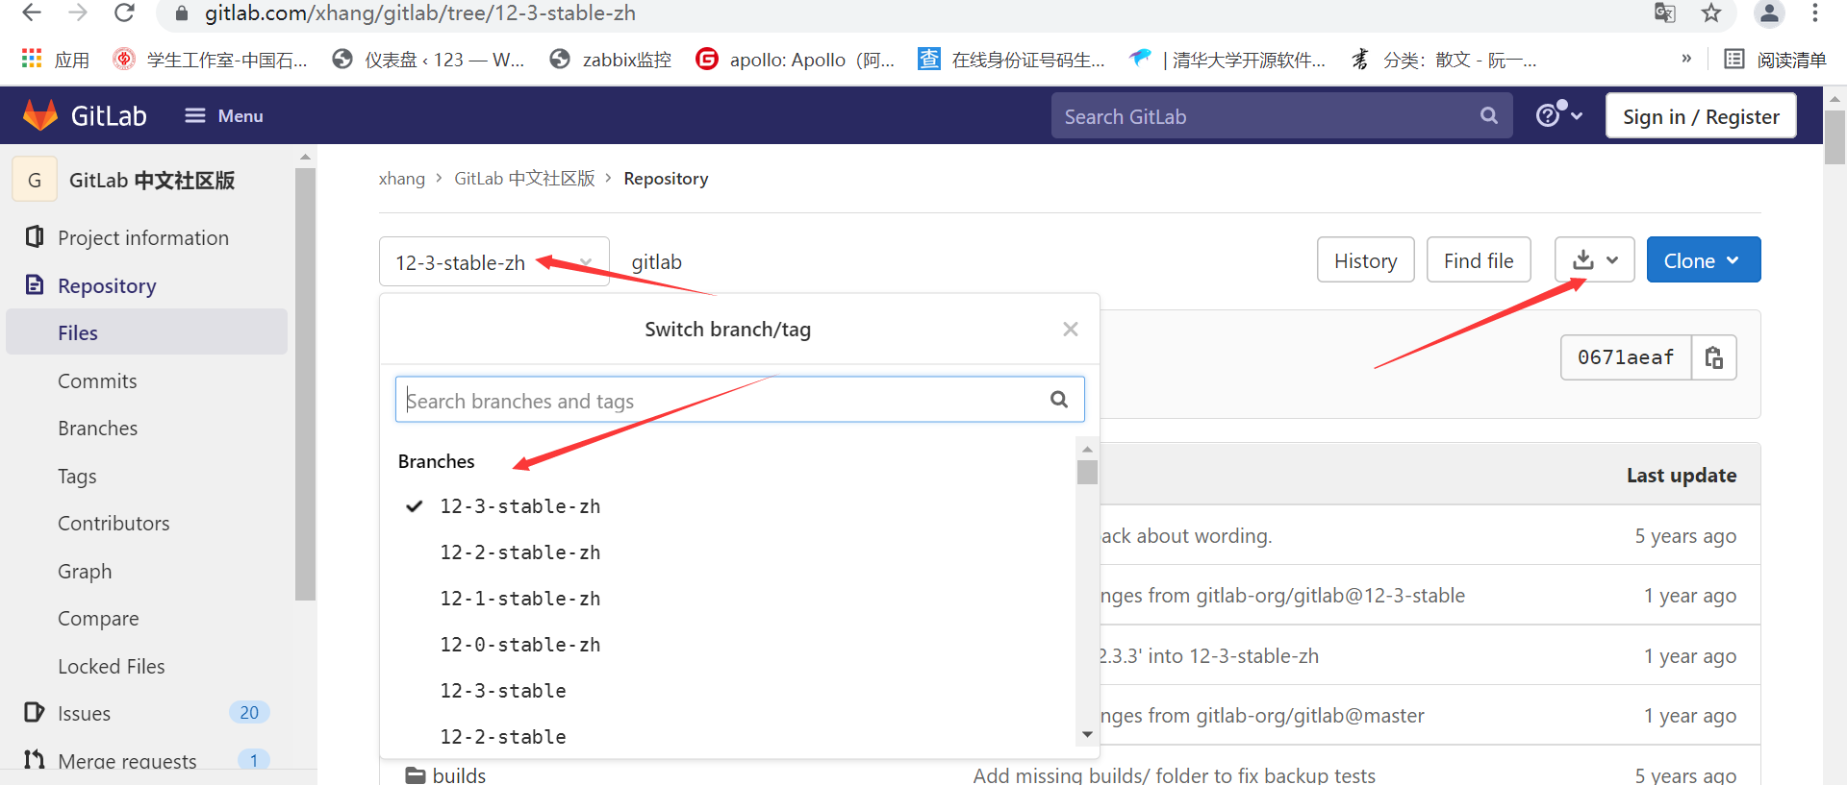
Task: Close the Switch branch/tag popup
Action: [x=1070, y=329]
